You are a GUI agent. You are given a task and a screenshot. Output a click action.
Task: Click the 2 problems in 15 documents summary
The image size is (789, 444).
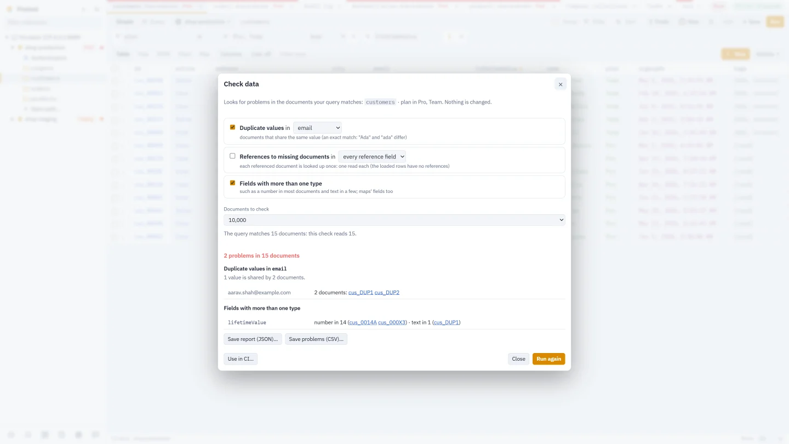point(261,255)
